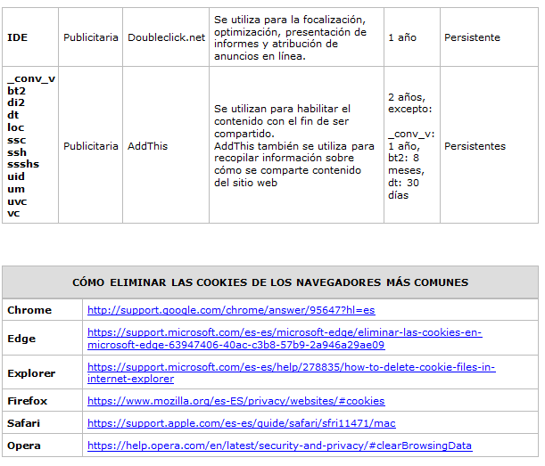Click the '_conv_v' cookie name in the list
545x466 pixels.
pos(31,78)
